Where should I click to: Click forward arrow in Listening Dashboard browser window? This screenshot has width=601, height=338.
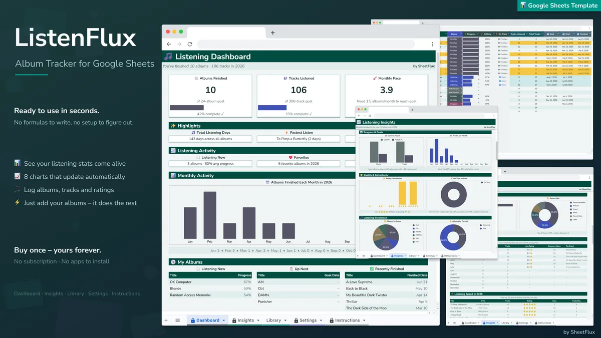click(179, 44)
